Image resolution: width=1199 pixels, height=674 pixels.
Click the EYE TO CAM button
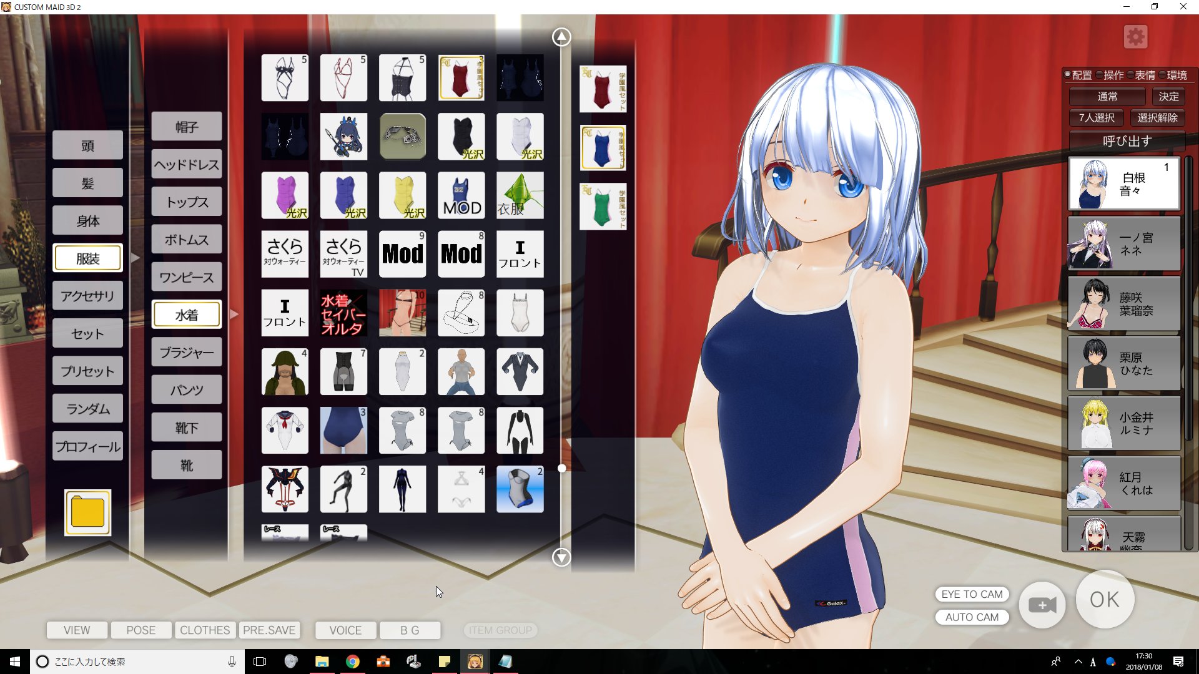coord(972,594)
